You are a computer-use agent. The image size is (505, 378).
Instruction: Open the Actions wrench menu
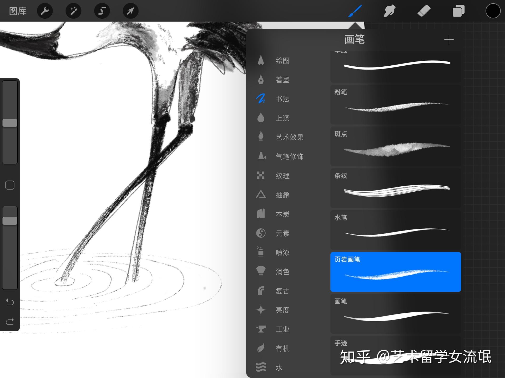point(45,11)
